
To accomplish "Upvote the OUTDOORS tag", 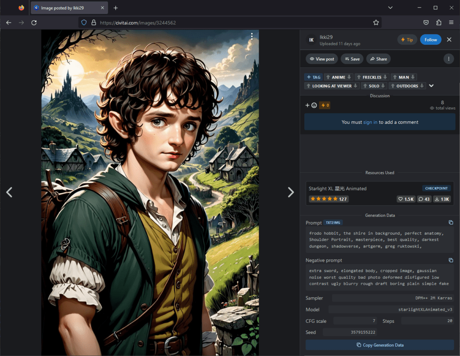I will tap(392, 86).
